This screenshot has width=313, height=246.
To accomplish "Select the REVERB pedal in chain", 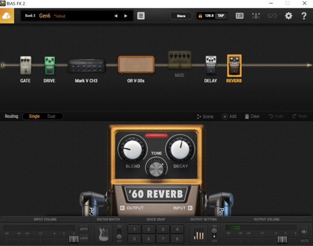I will [x=234, y=66].
